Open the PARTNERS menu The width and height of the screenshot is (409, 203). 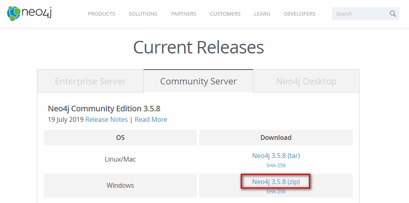click(x=184, y=14)
